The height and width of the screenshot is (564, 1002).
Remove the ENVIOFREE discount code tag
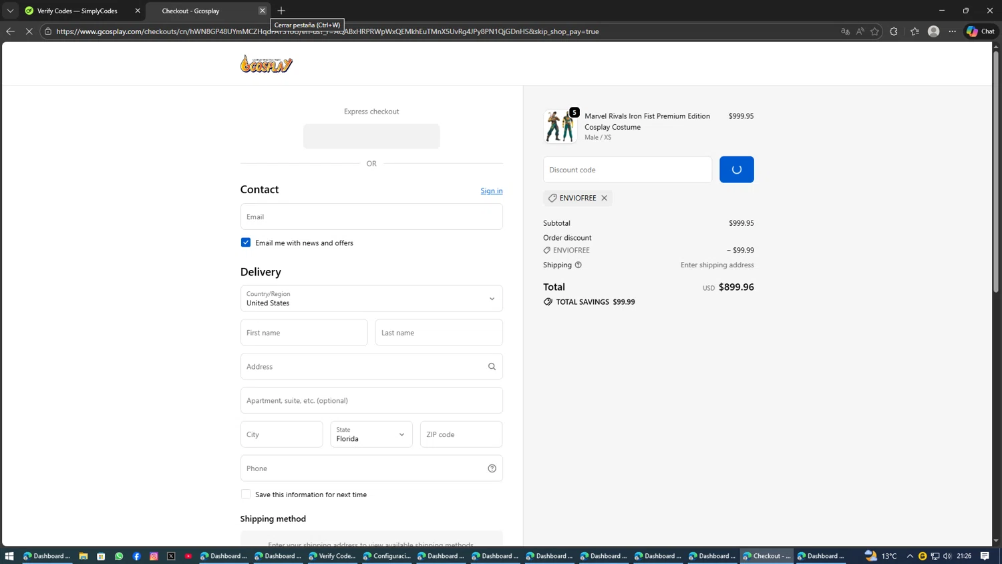[605, 198]
